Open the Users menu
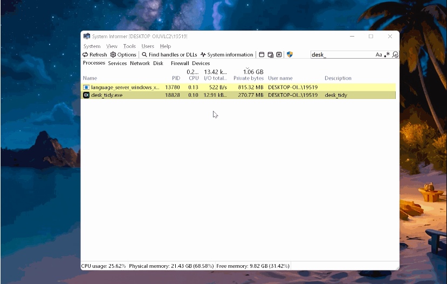 point(148,46)
